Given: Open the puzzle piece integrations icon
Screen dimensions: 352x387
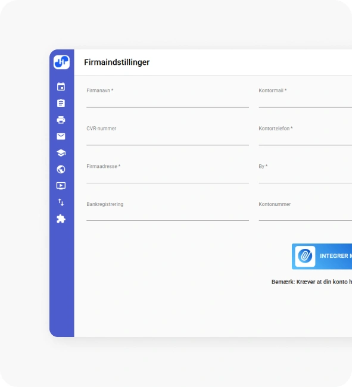Looking at the screenshot, I should (x=61, y=219).
